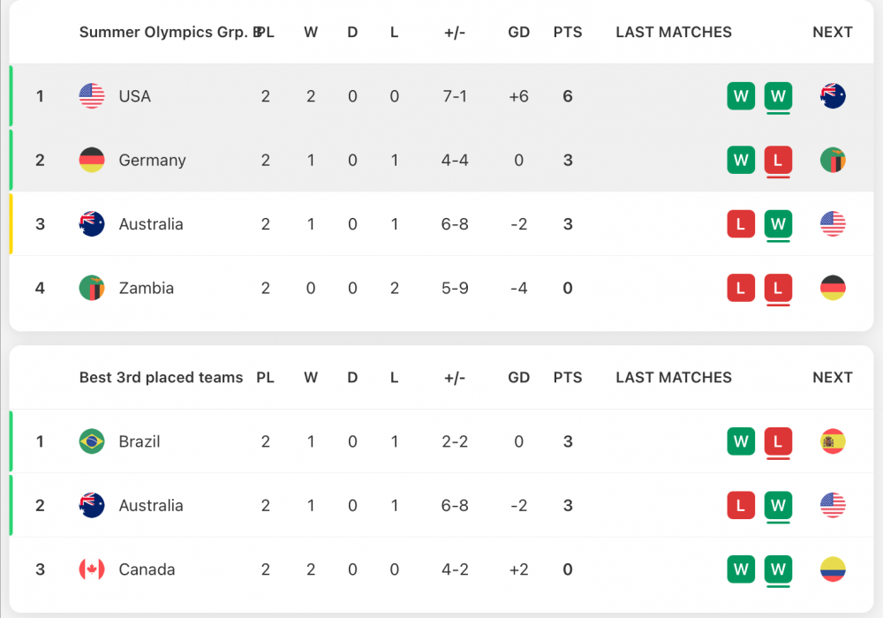The image size is (883, 618).
Task: Click GD column header in third-placed table
Action: coord(519,378)
